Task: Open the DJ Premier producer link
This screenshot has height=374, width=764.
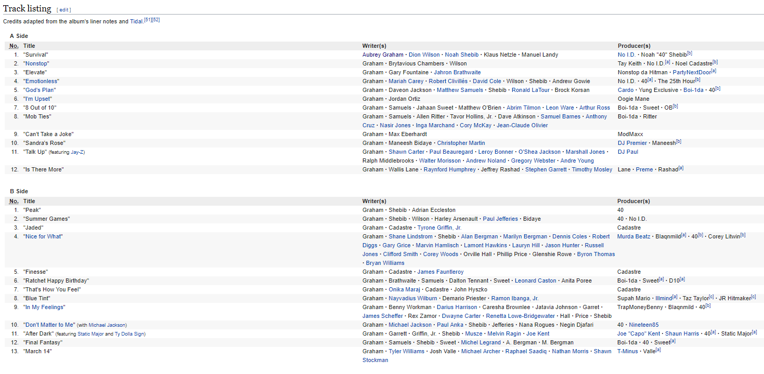Action: 632,143
